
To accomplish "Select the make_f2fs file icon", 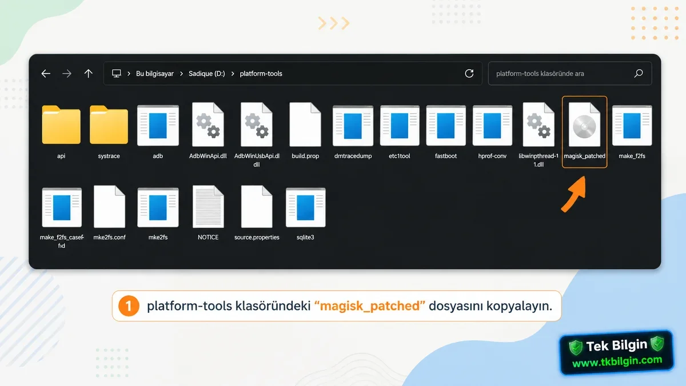I will (632, 125).
